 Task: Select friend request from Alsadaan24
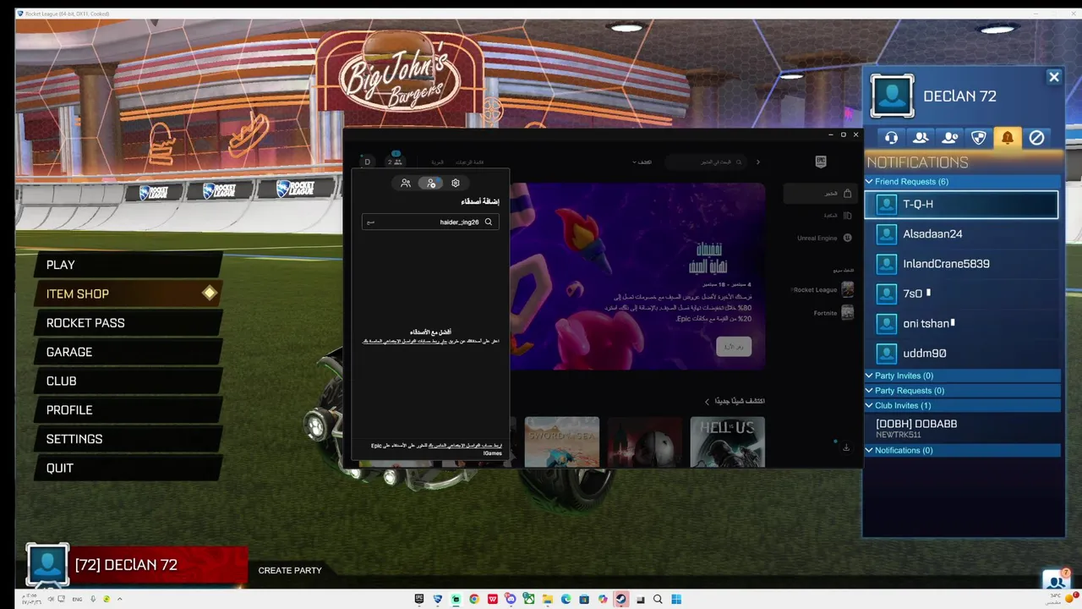[962, 234]
